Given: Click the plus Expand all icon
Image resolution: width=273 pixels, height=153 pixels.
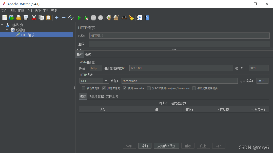Looking at the screenshot, I should pos(56,18).
